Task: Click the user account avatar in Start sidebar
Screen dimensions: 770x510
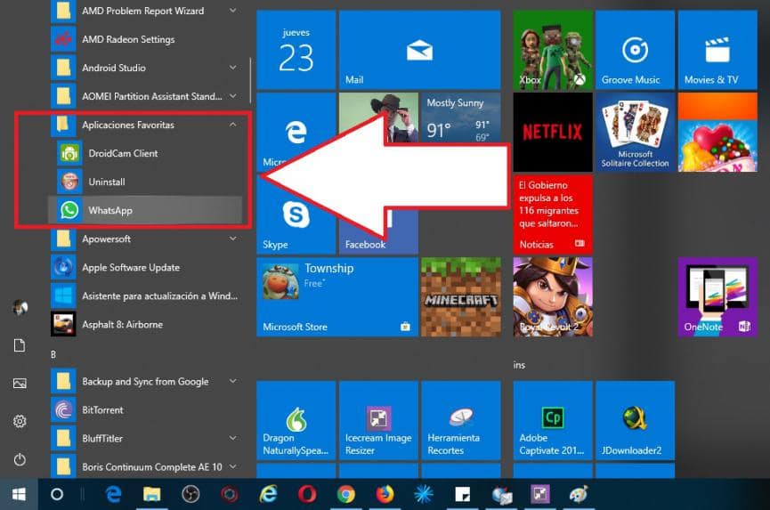Action: [x=20, y=307]
